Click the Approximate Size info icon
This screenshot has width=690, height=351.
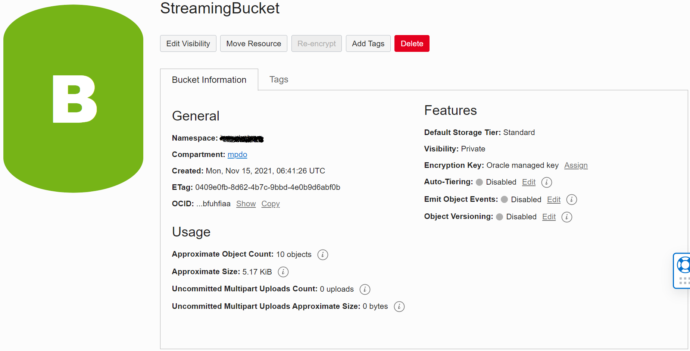283,272
